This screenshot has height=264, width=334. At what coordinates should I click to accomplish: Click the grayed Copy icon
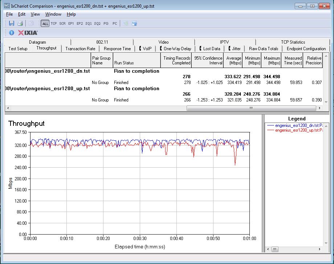31,23
